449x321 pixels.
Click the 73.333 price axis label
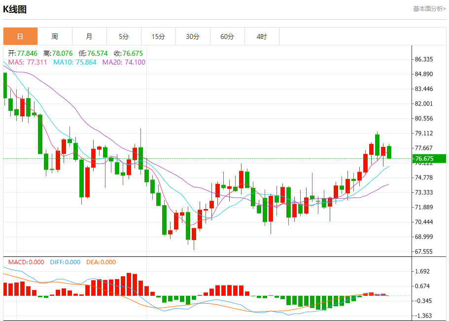point(424,192)
